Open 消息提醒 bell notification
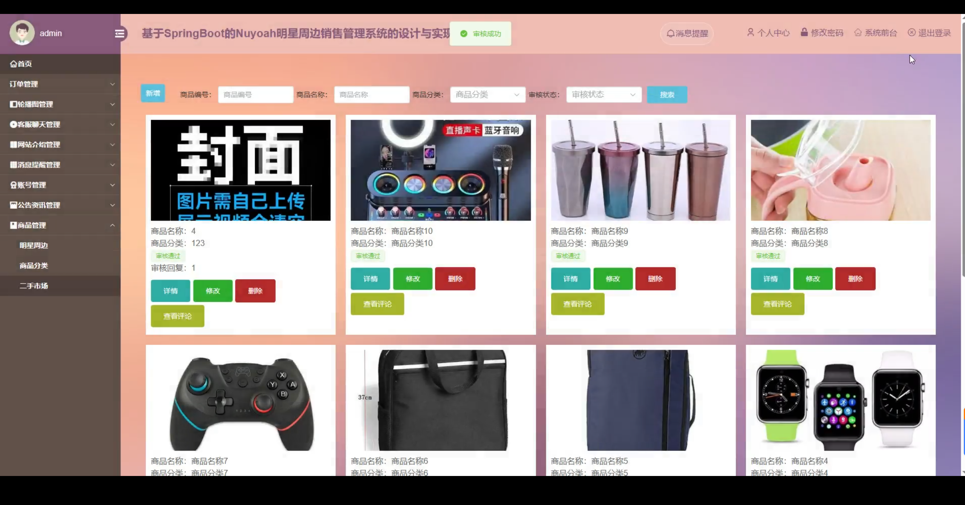The image size is (965, 505). point(687,34)
